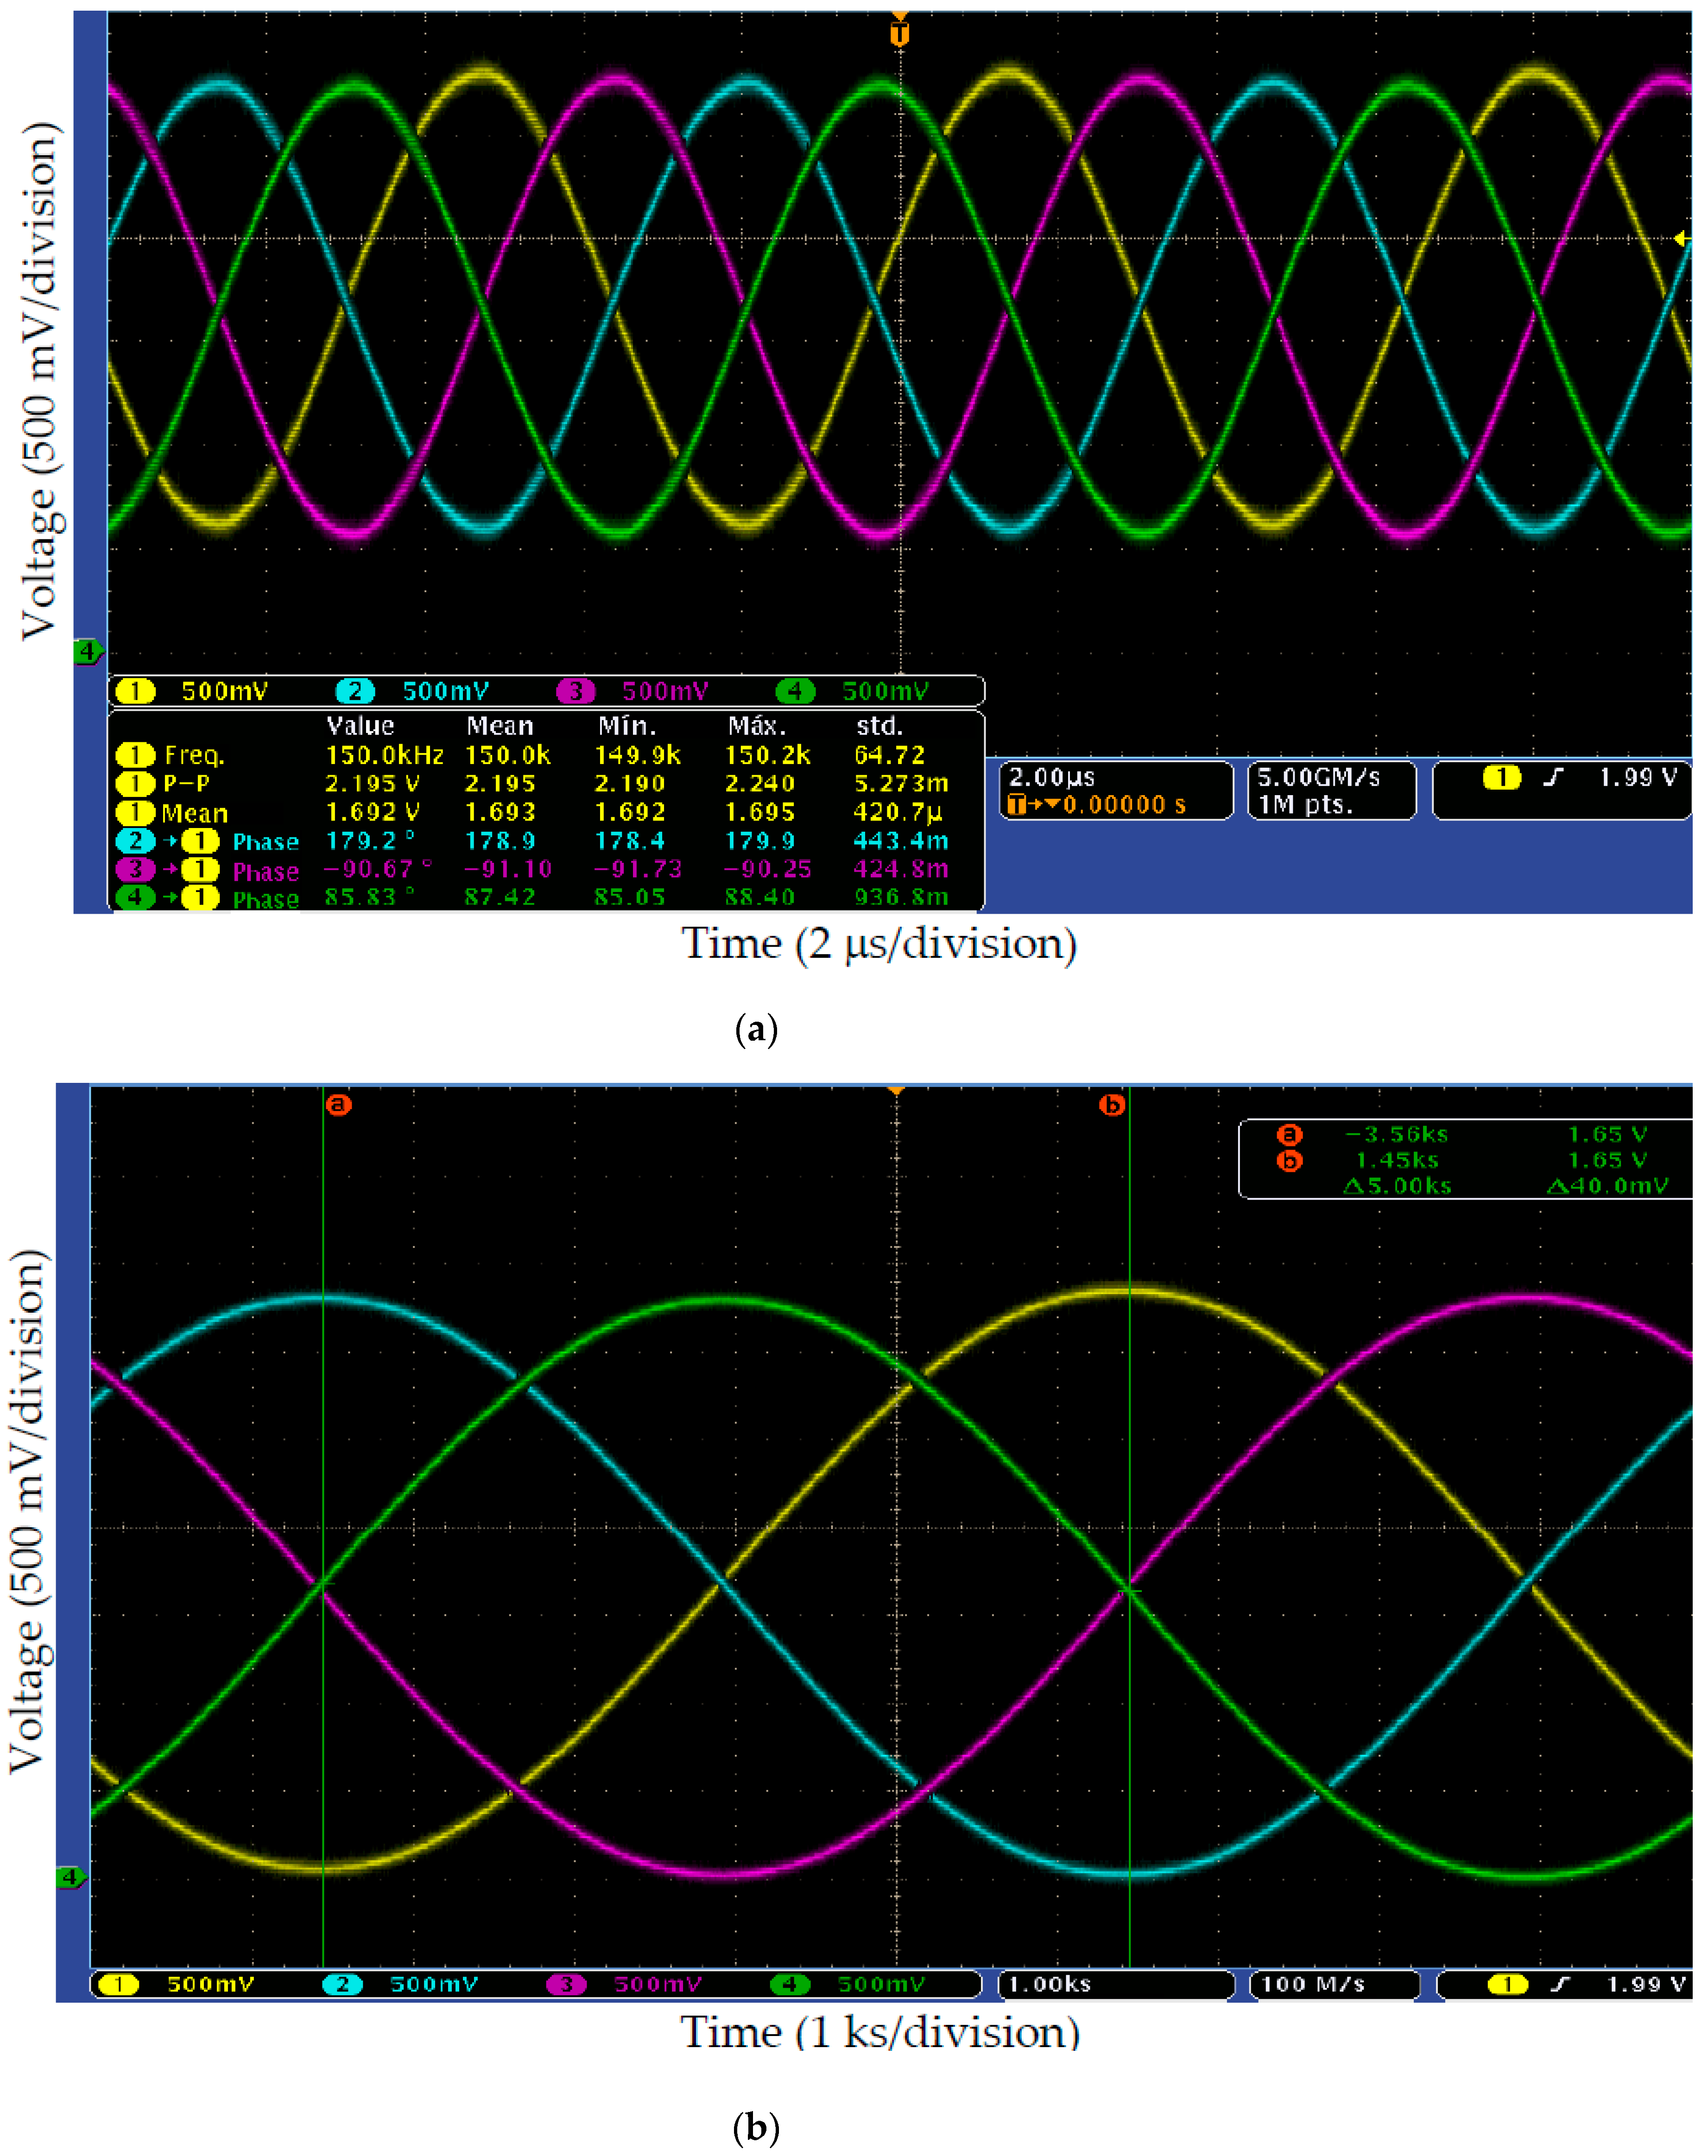Click the Value column header
This screenshot has width=1708, height=2156.
click(x=360, y=726)
